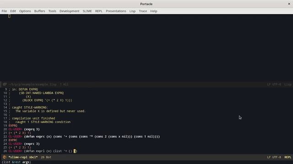Open the Lisp menu
Viewport: 293px width, 164px height.
click(x=132, y=11)
